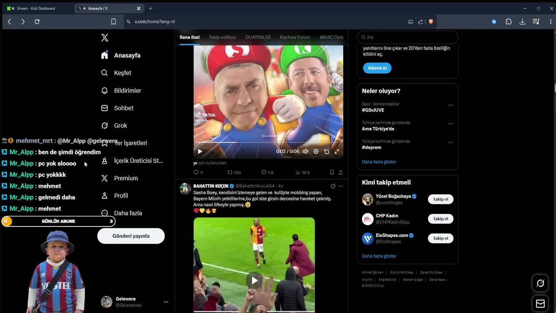Image resolution: width=556 pixels, height=313 pixels.
Task: Reply to post with 11 comments
Action: point(199,173)
